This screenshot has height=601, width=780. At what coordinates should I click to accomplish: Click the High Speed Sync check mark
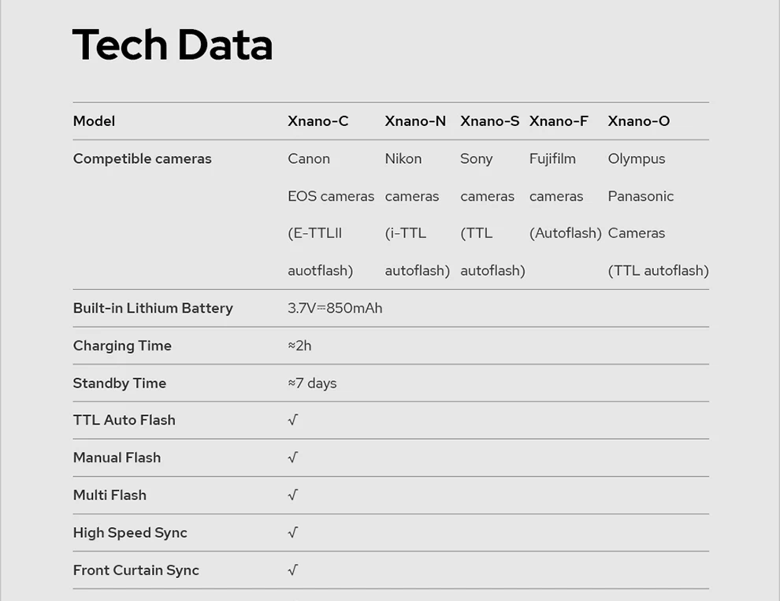click(x=293, y=532)
